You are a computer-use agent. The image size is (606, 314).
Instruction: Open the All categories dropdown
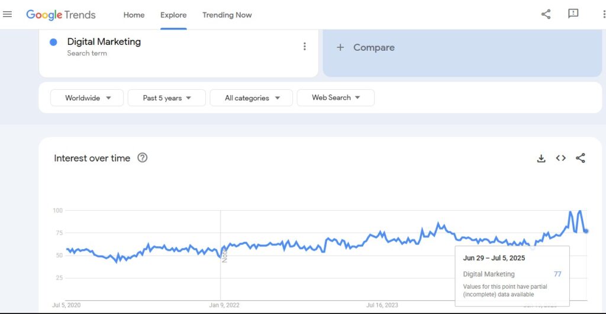pos(251,98)
